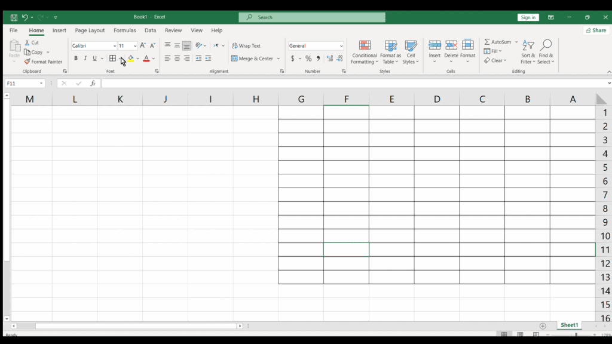The image size is (612, 344).
Task: Click the Name Box showing F11
Action: (x=22, y=84)
